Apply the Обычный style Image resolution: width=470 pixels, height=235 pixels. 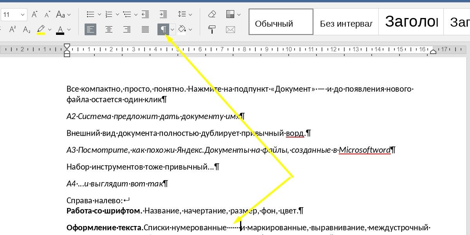[x=281, y=23]
